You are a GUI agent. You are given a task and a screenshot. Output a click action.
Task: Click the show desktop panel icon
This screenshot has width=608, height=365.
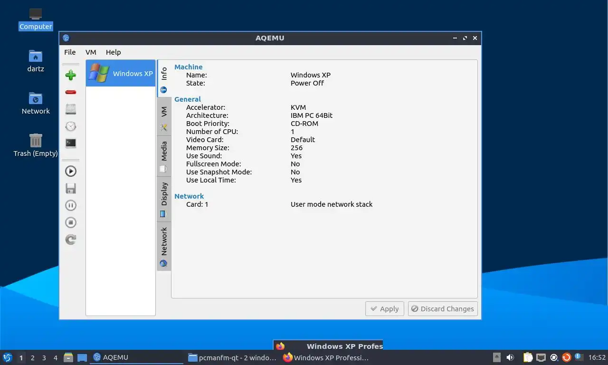[x=82, y=357]
